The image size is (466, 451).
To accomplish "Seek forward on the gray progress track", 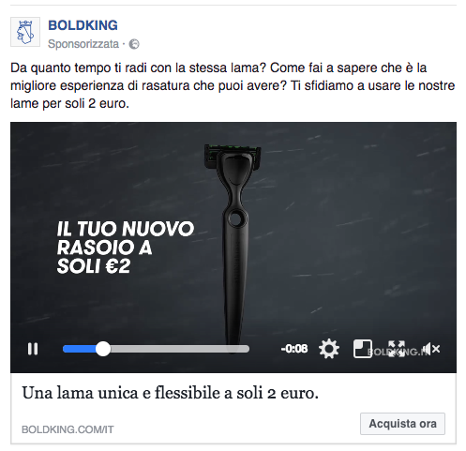I will 180,349.
